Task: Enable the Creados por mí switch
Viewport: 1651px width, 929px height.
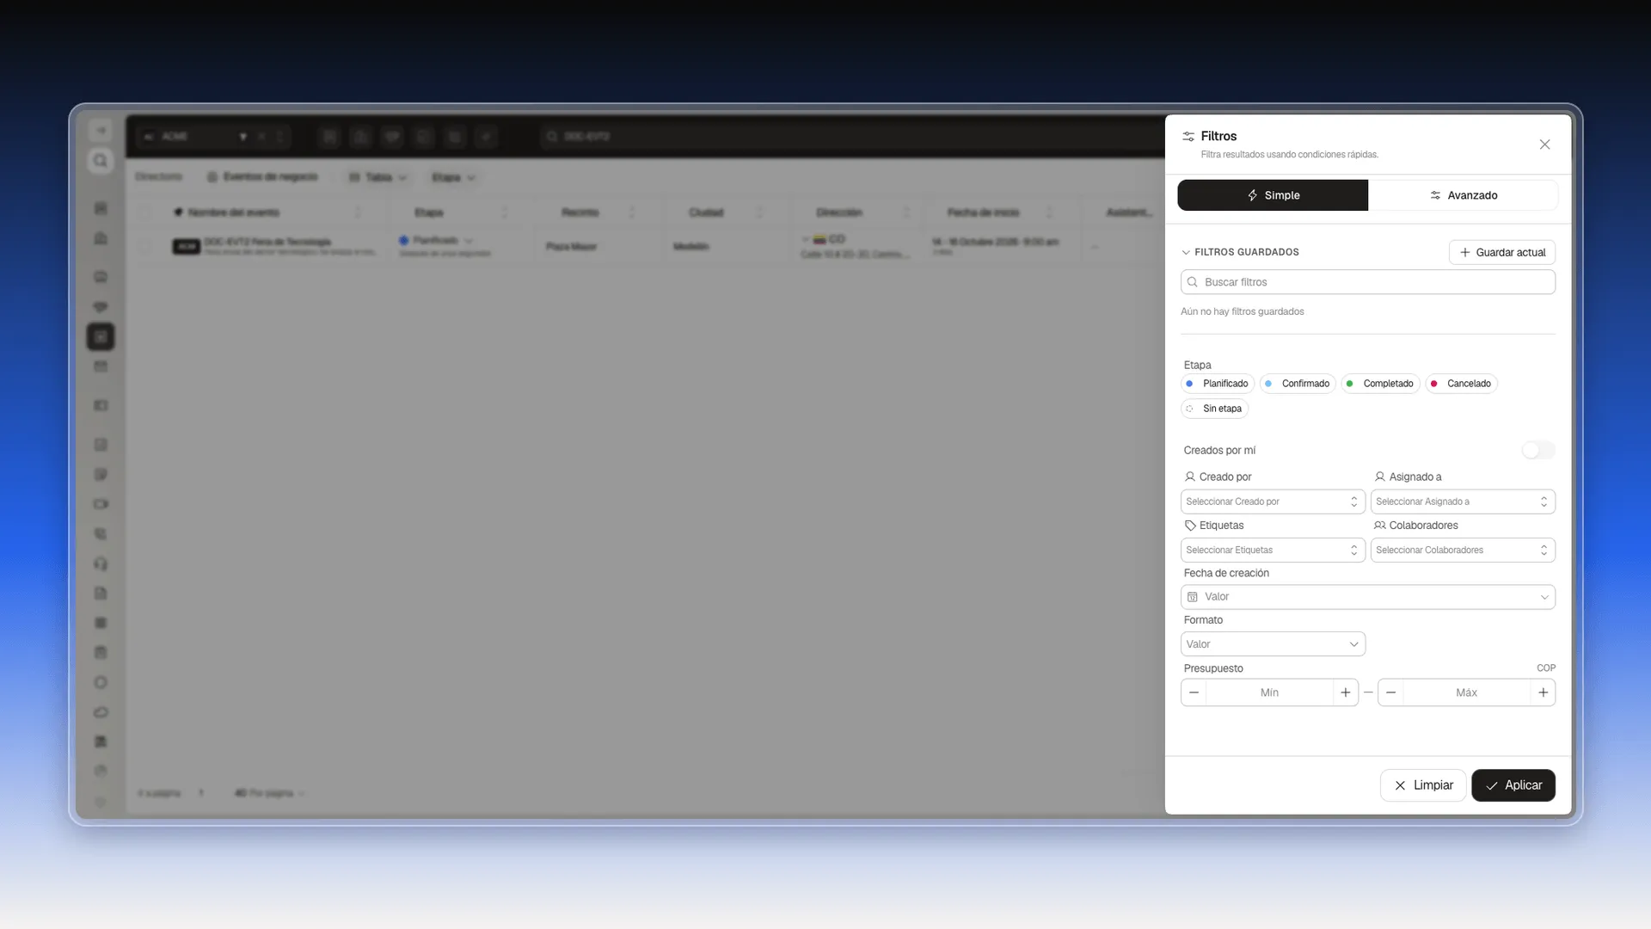Action: click(x=1537, y=450)
